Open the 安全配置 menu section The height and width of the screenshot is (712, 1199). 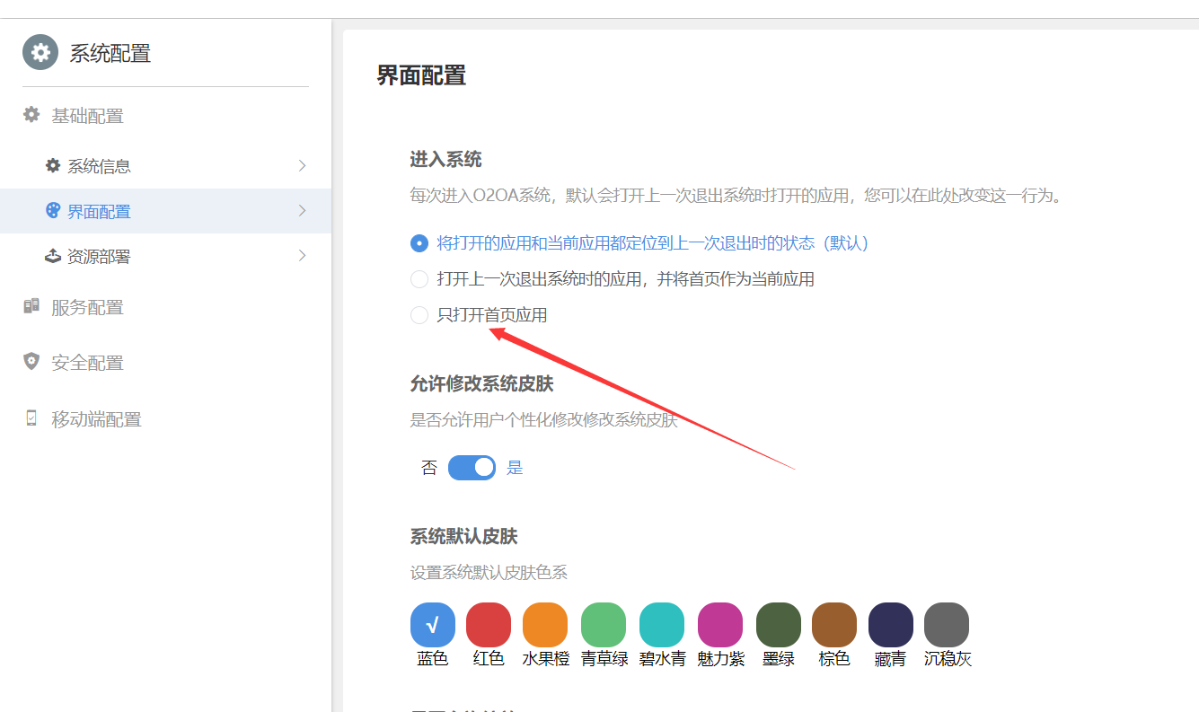(87, 363)
